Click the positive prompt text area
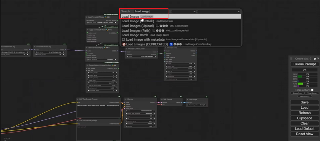 [99, 111]
